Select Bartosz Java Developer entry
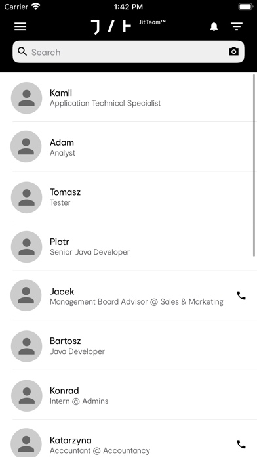 point(128,345)
